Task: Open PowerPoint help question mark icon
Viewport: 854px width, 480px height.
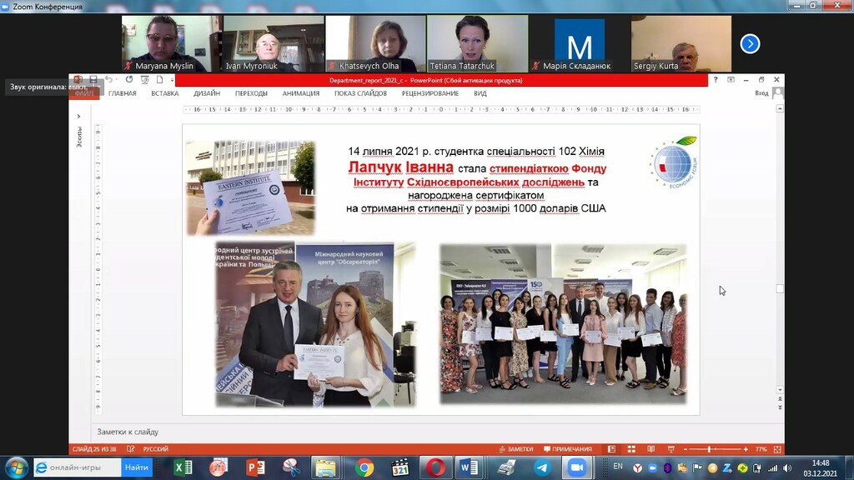Action: 715,79
